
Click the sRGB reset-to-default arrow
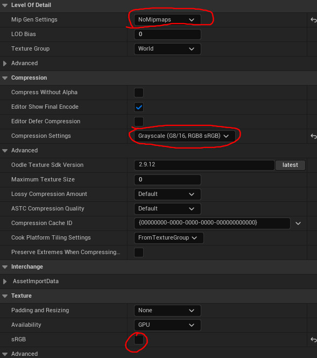314,340
